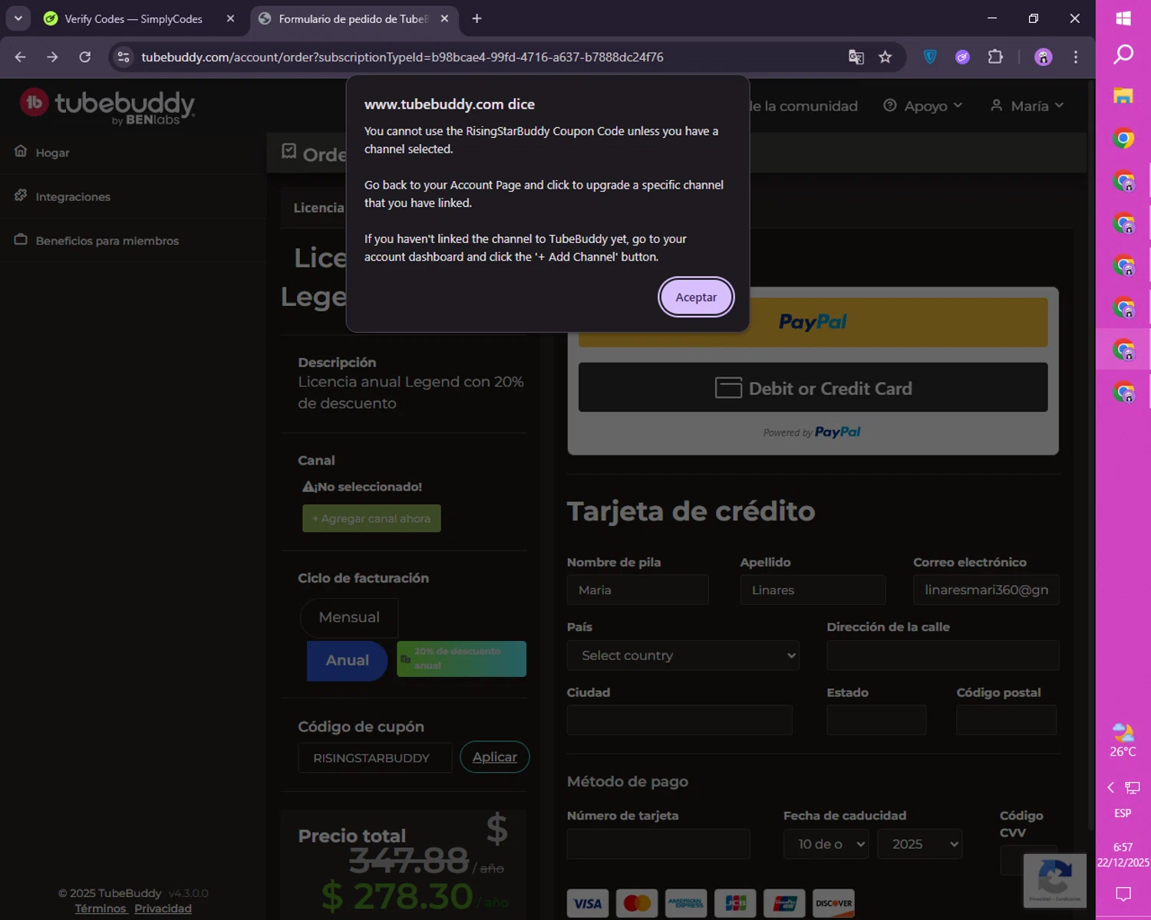This screenshot has width=1151, height=920.
Task: Choose Debit or Credit Card payment
Action: point(813,387)
